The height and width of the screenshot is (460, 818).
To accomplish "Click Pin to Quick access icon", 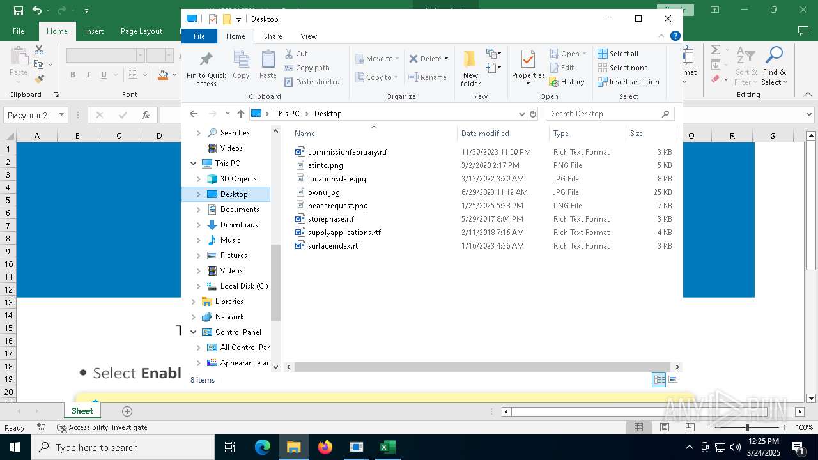I will 206,60.
